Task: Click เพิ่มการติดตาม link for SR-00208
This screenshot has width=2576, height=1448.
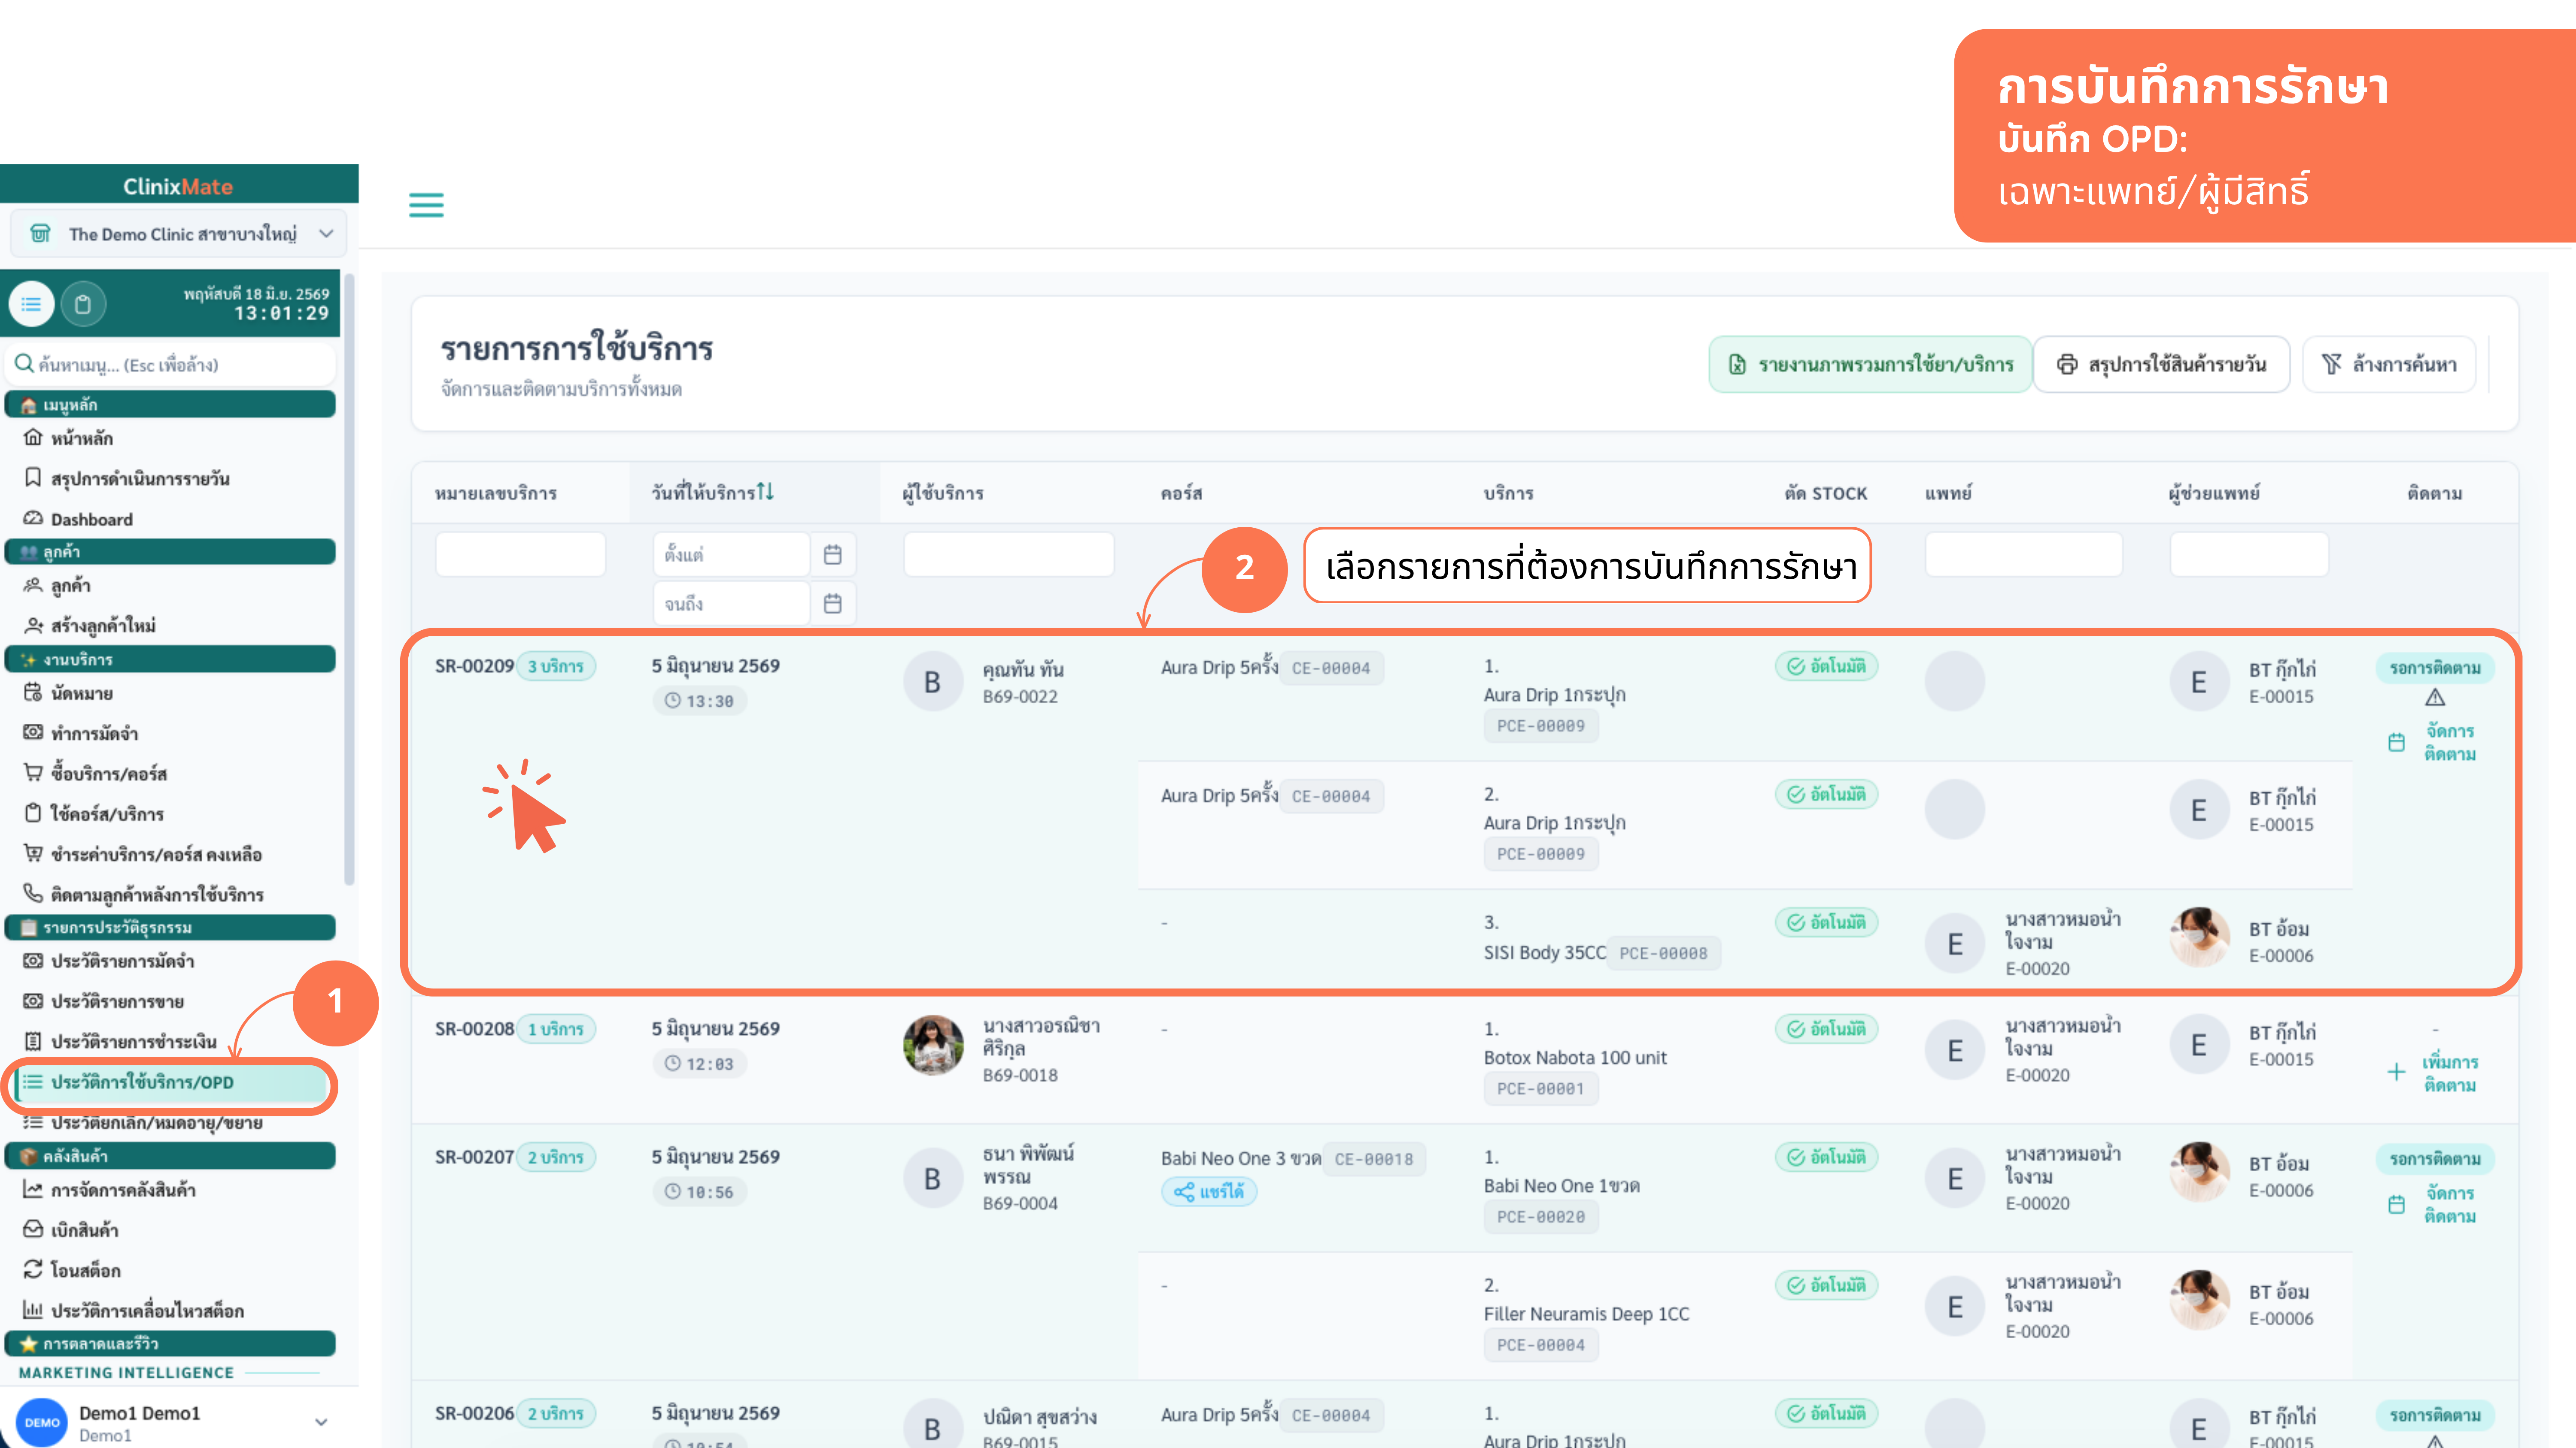Action: [2449, 1073]
